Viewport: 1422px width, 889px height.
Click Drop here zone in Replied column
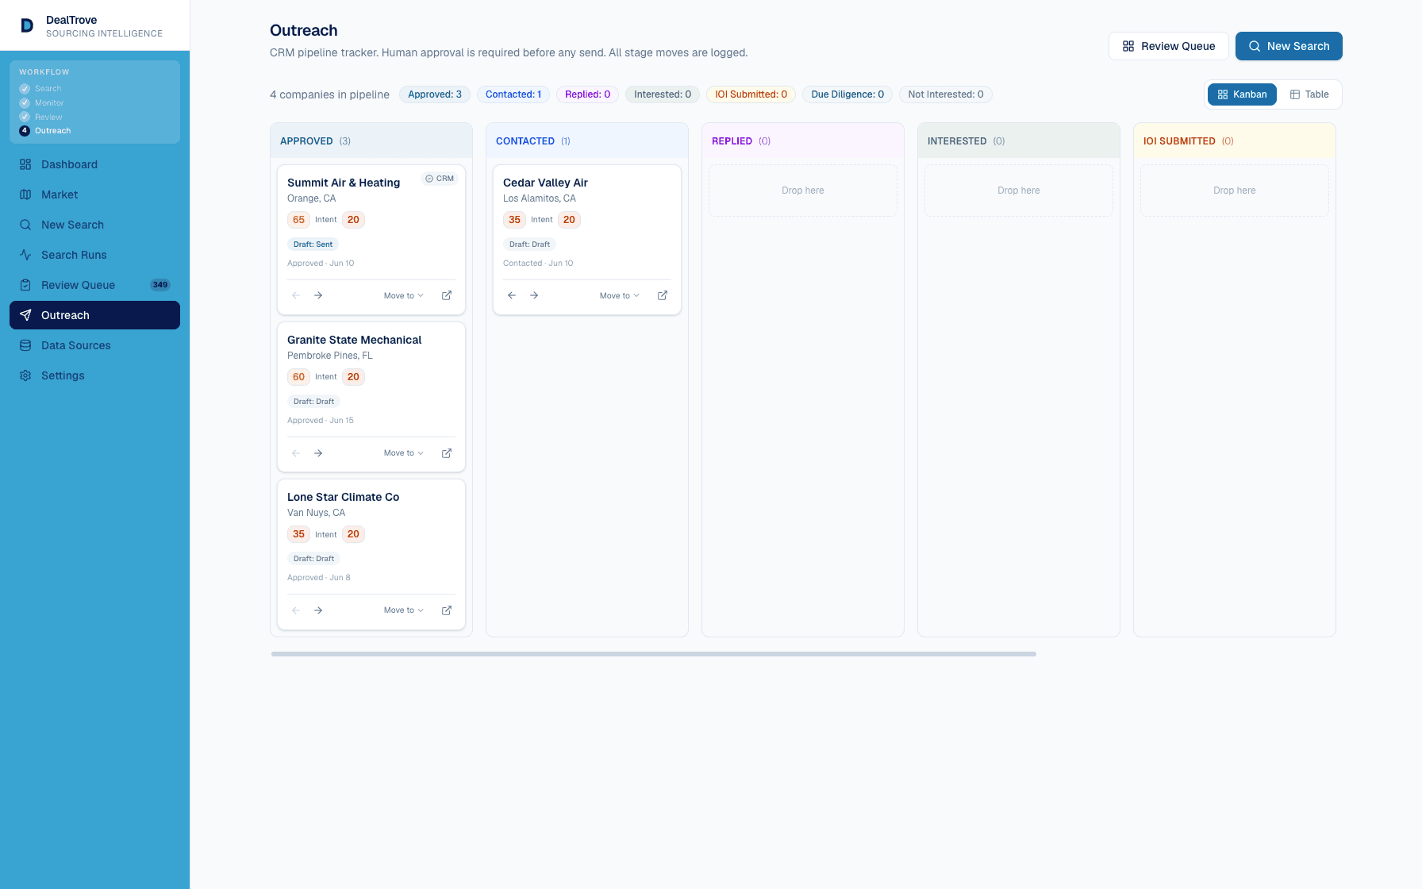pos(803,190)
